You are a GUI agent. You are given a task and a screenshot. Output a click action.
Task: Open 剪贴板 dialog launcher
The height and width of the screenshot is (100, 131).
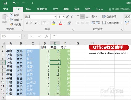[x=22, y=30]
